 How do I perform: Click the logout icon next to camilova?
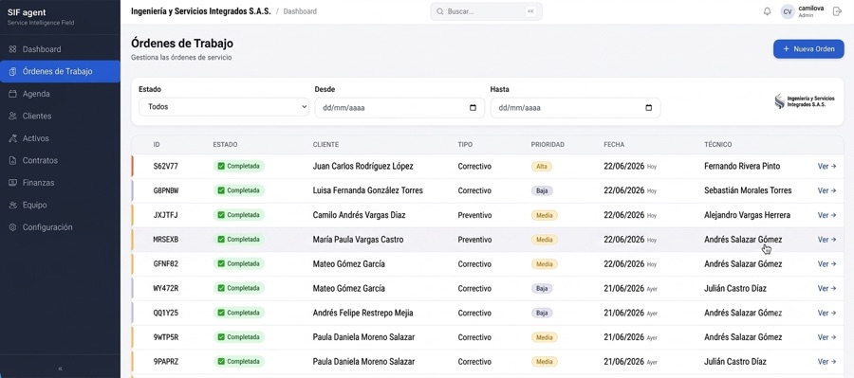tap(837, 11)
